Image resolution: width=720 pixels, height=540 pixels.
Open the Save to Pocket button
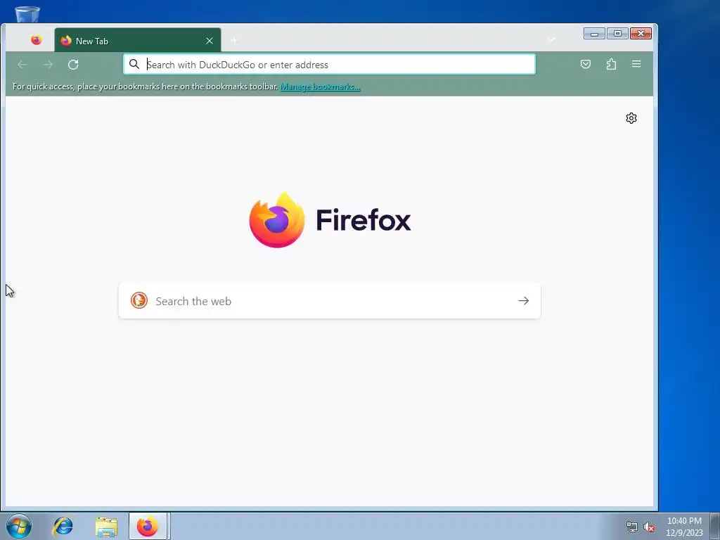(x=586, y=64)
